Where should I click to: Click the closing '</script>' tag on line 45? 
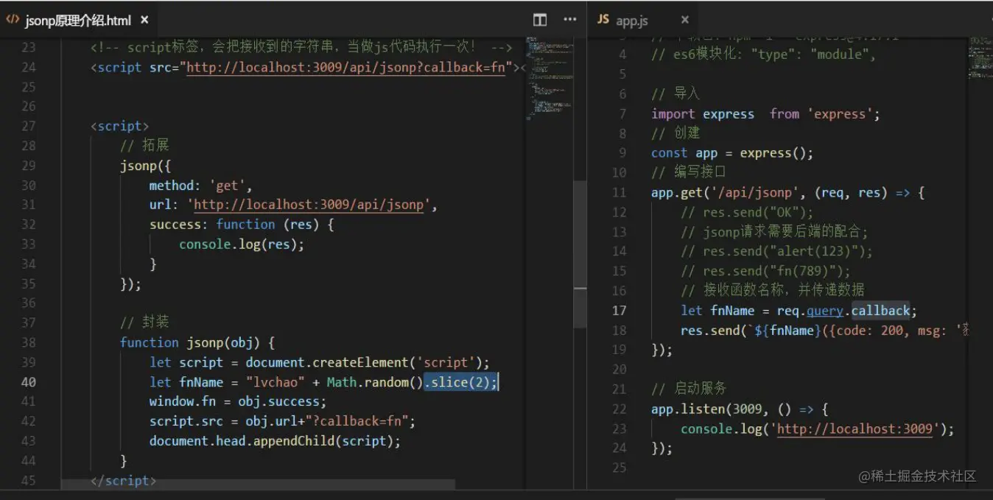coord(123,480)
